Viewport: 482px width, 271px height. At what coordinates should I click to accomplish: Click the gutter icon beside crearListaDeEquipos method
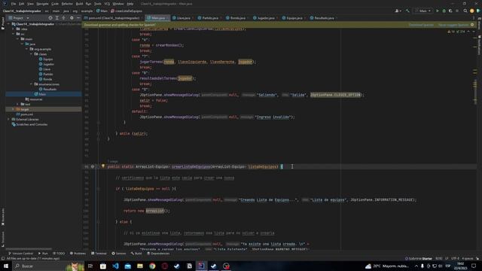point(92,166)
